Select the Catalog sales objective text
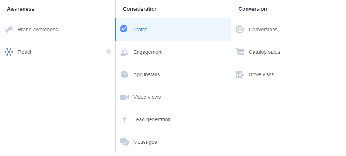 coord(264,52)
